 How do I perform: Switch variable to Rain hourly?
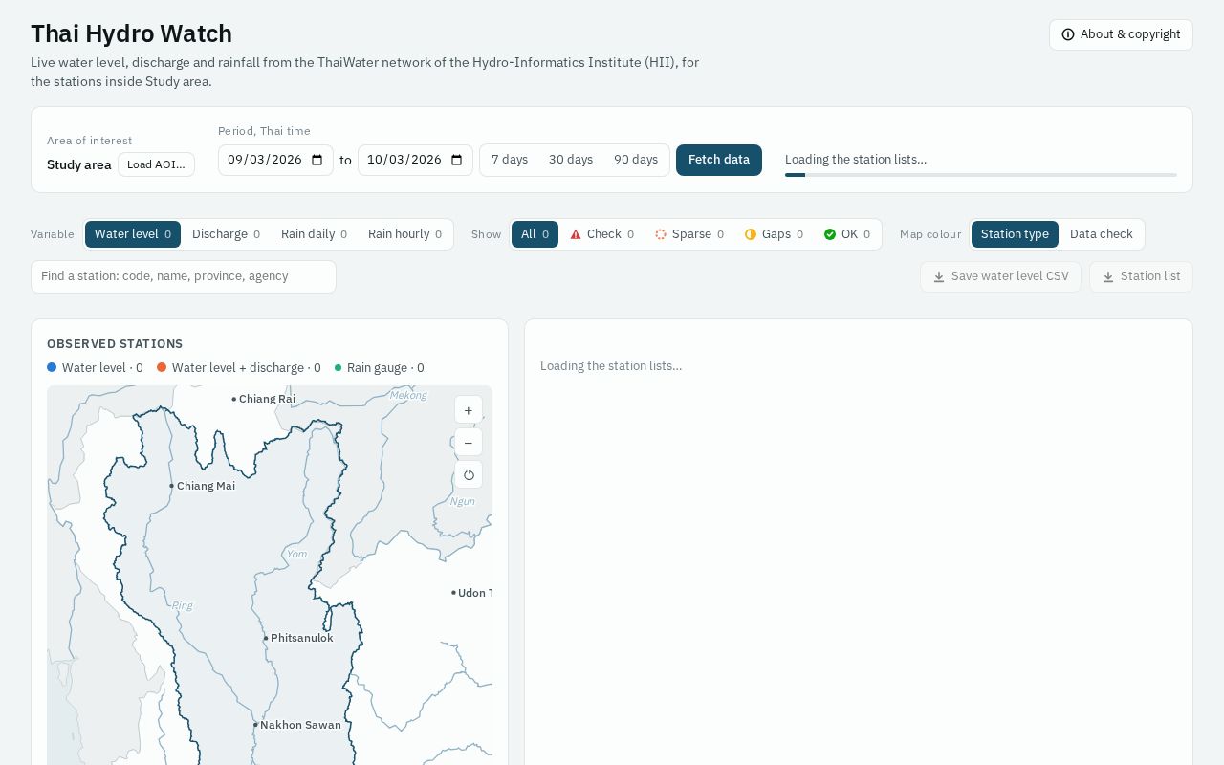click(x=404, y=234)
